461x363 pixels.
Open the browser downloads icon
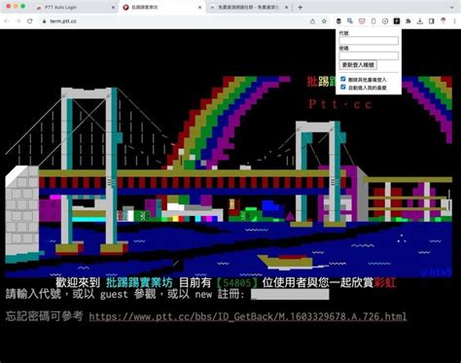[420, 21]
